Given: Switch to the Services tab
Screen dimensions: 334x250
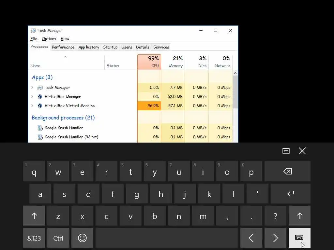Looking at the screenshot, I should point(161,47).
